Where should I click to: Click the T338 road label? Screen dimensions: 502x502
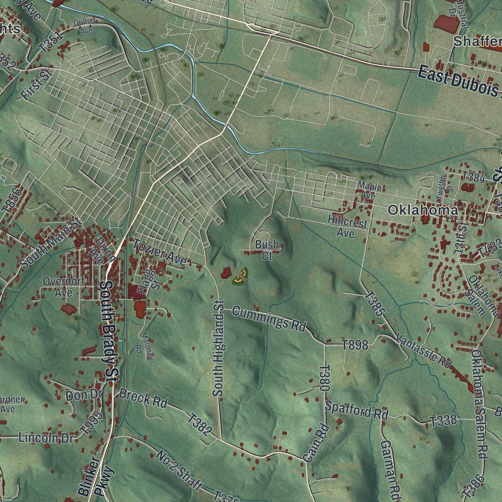click(x=444, y=421)
